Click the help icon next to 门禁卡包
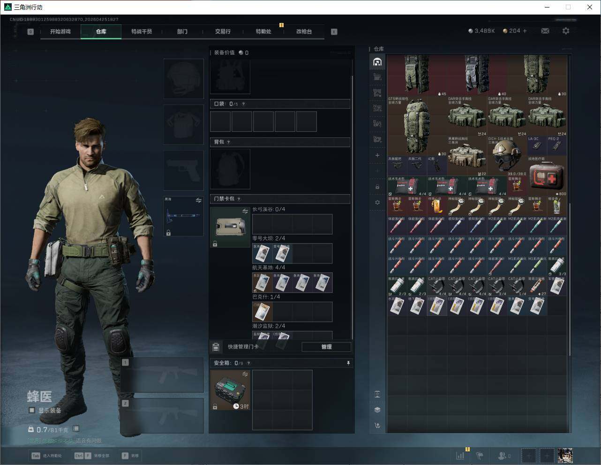 [239, 199]
